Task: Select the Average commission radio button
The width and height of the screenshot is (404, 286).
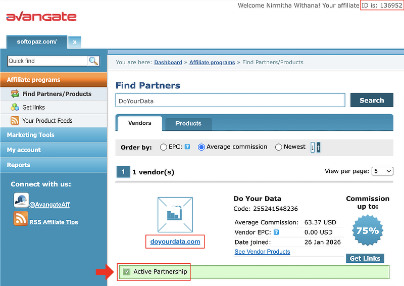Action: (201, 147)
